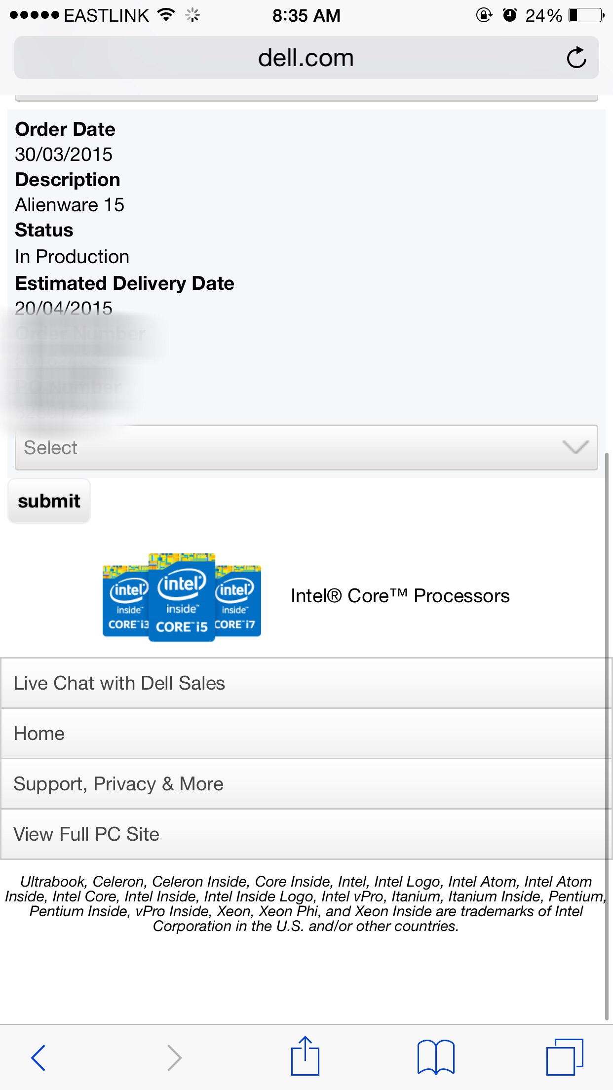Screen dimensions: 613x1090
Task: Open Live Chat with Dell Sales
Action: [x=306, y=683]
